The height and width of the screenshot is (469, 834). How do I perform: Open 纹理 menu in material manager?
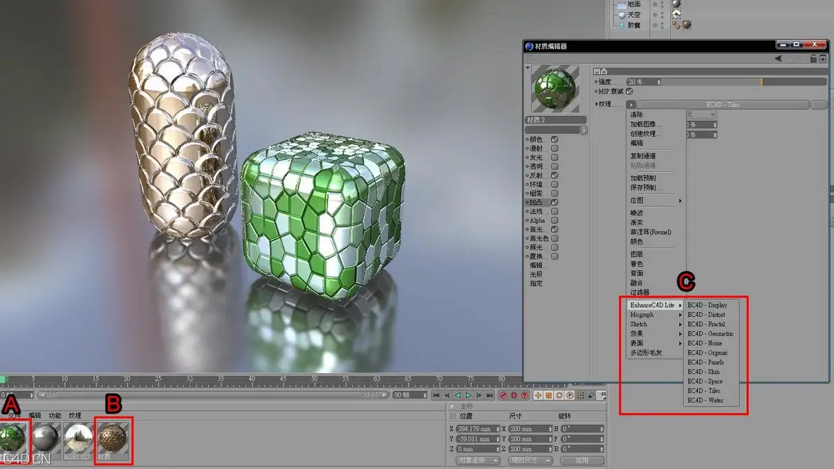tap(75, 416)
